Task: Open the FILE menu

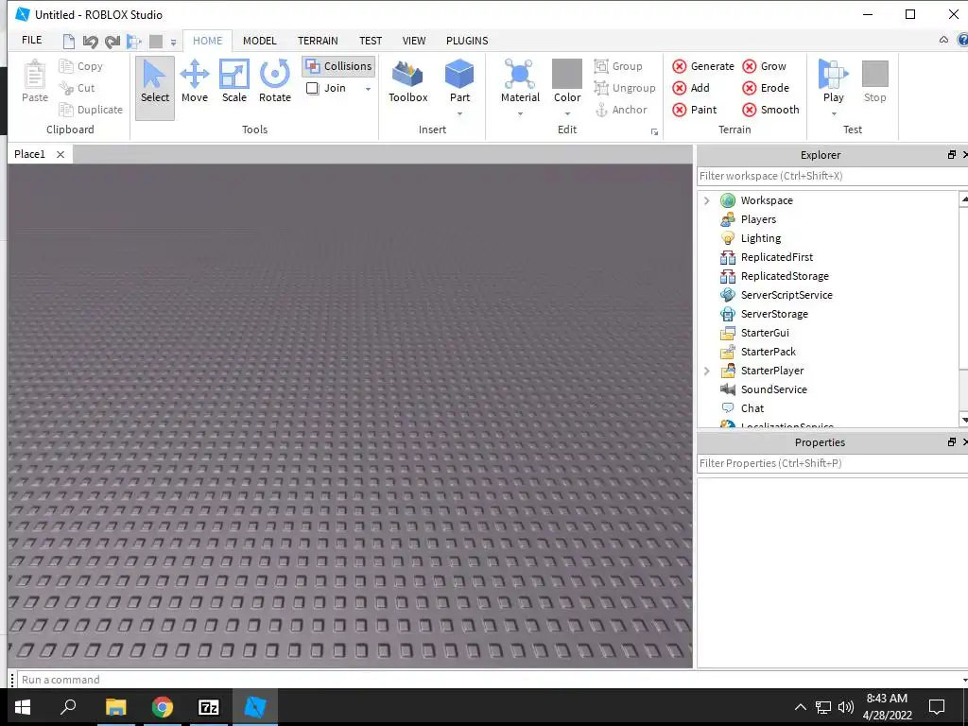Action: (31, 40)
